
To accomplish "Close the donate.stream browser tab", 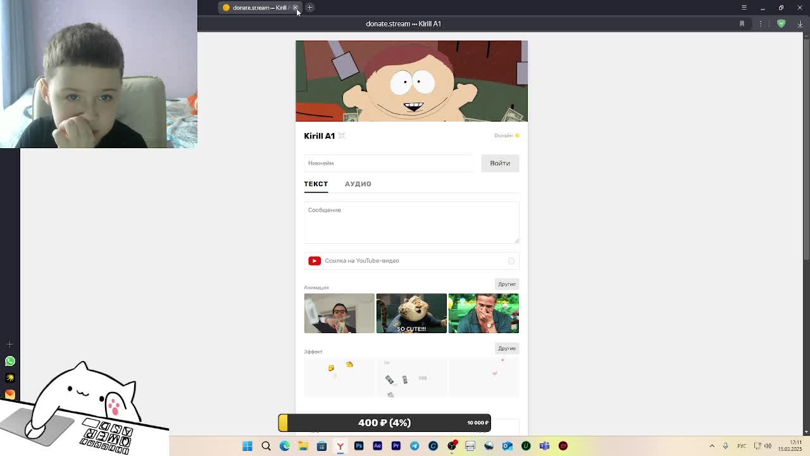I will (x=295, y=8).
